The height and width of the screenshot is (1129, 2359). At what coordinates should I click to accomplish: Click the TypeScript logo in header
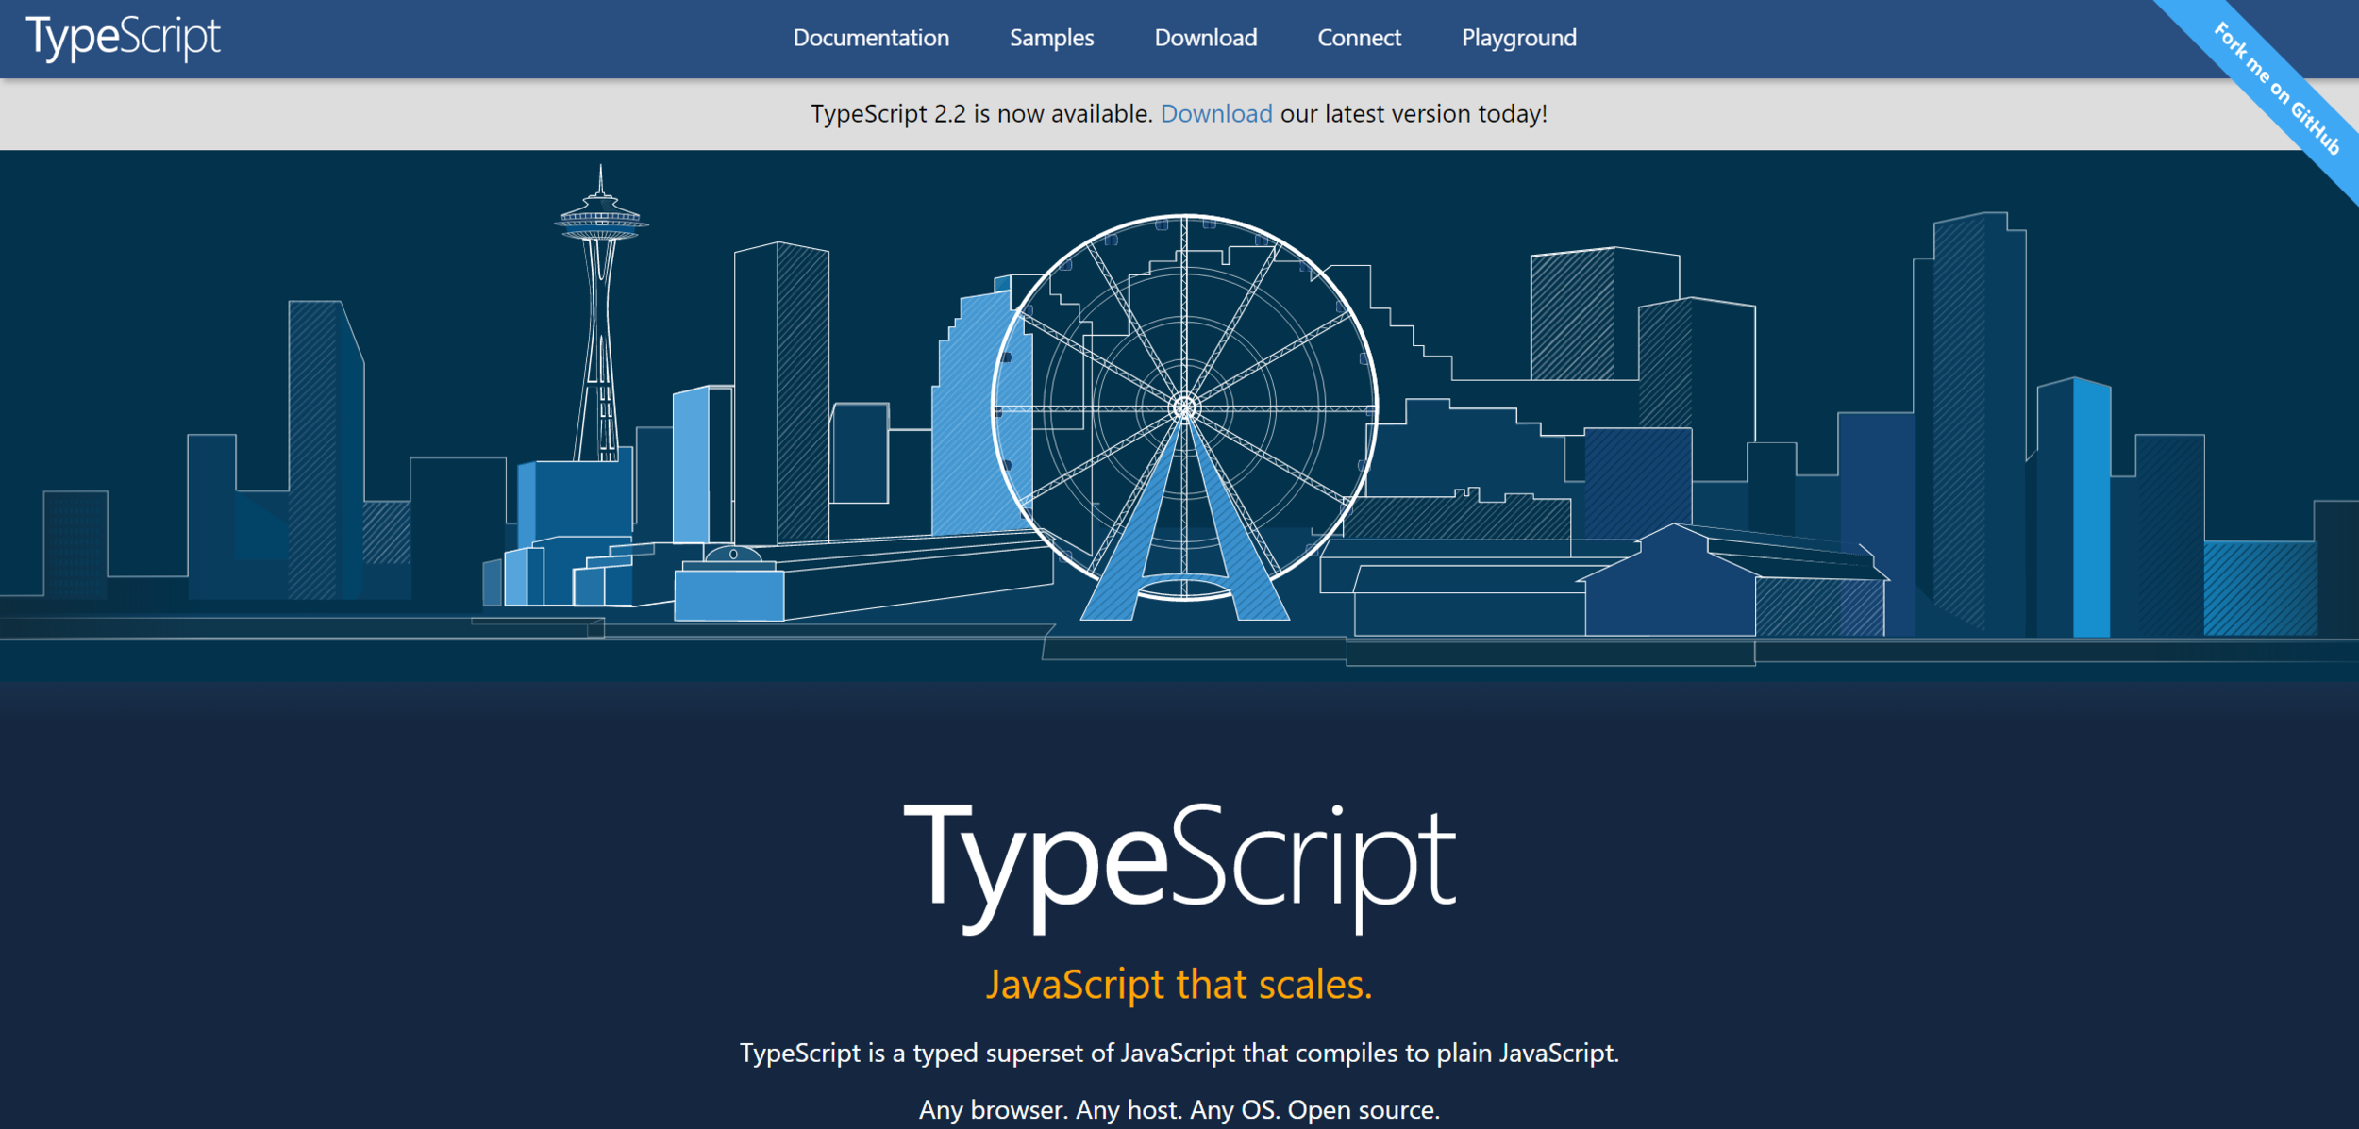[x=123, y=38]
